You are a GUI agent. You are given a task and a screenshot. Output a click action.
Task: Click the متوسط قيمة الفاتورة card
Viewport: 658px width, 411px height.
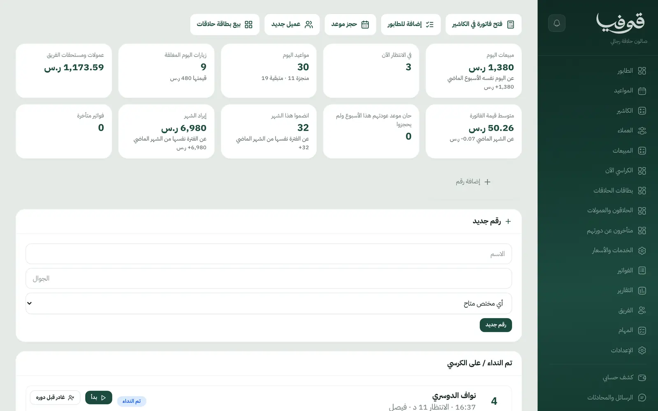pyautogui.click(x=473, y=132)
